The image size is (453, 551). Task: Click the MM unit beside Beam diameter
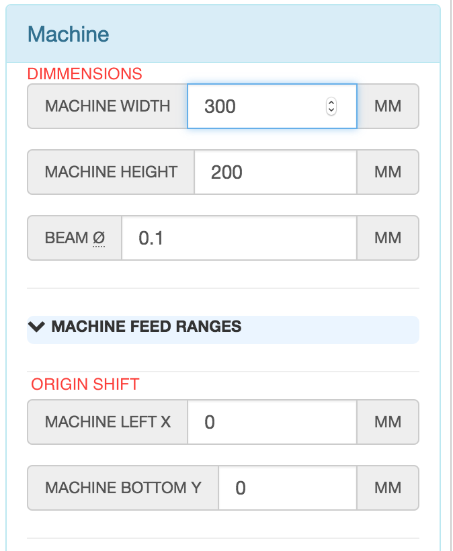coord(388,238)
